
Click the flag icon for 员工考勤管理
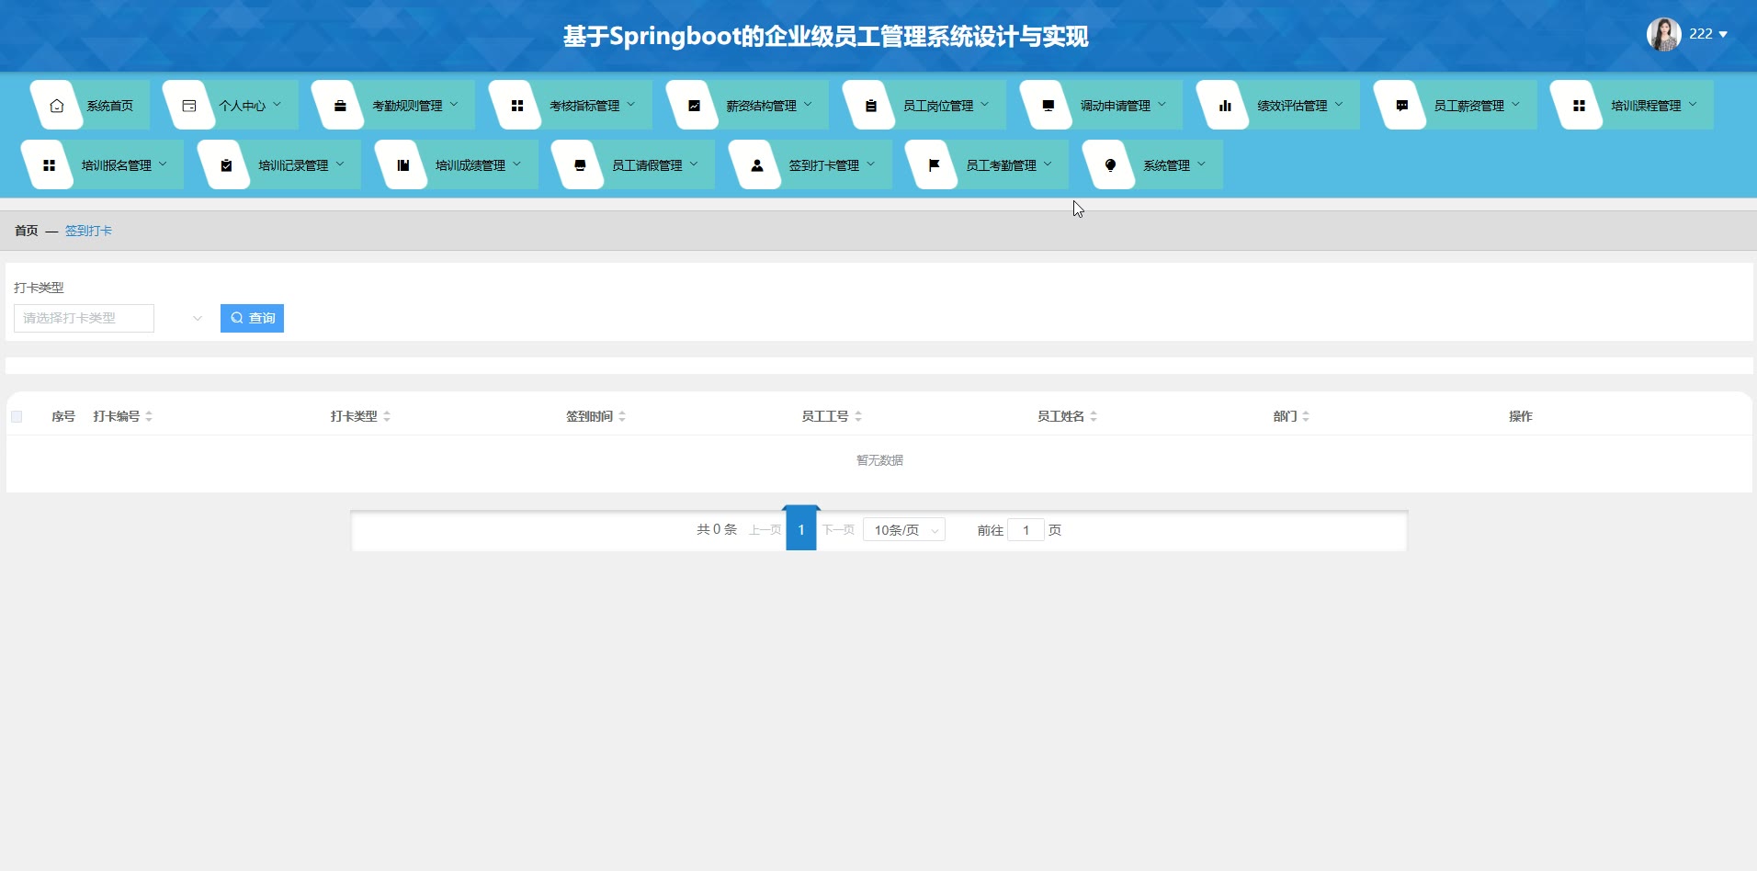tap(934, 165)
